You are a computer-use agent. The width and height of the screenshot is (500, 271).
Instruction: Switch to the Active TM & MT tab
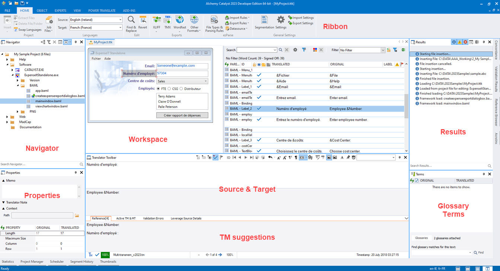[126, 218]
